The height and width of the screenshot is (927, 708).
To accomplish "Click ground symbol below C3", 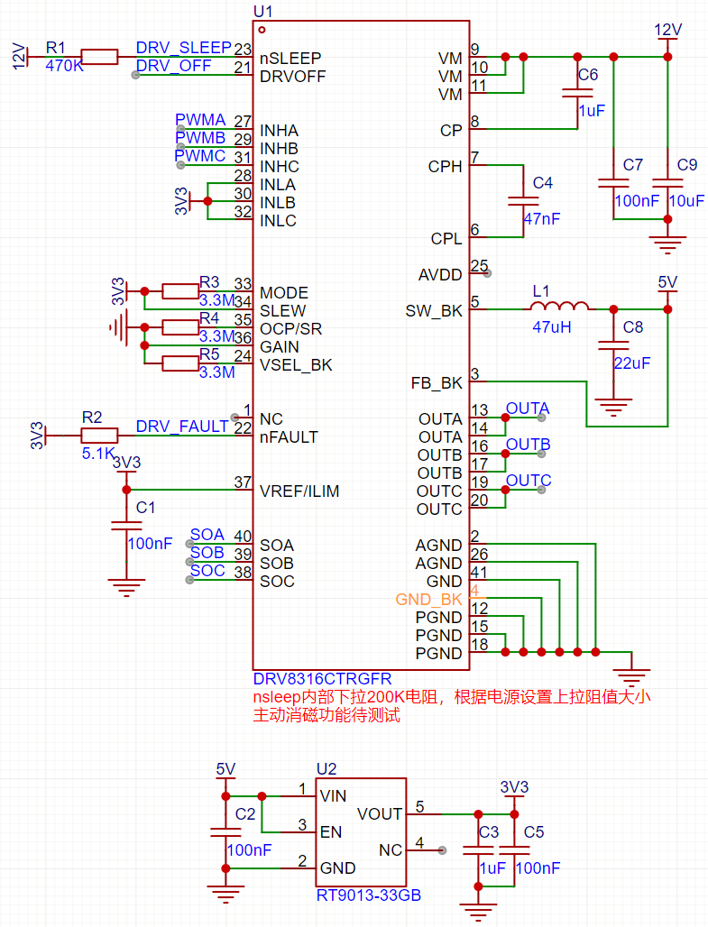I will [478, 912].
